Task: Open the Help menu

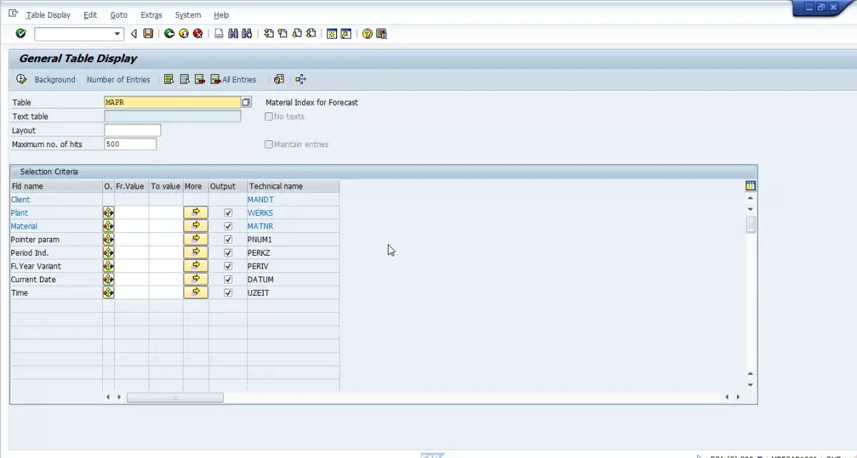Action: (x=221, y=15)
